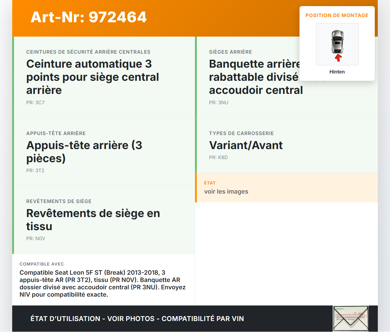
Task: Open voir les images link
Action: 226,191
